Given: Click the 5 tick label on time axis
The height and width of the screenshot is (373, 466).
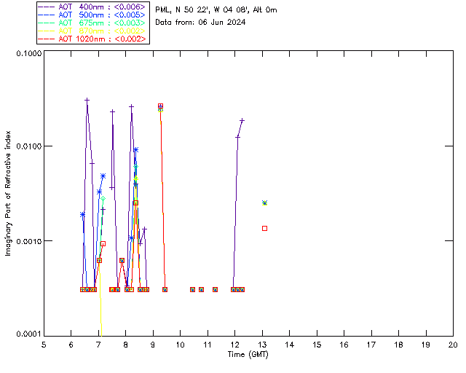Looking at the screenshot, I should [44, 345].
